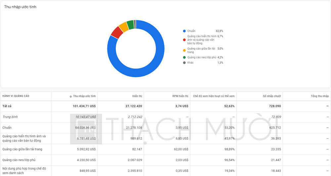Select the Chuẩn row label in the table
This screenshot has height=176, width=331.
[x=7, y=128]
